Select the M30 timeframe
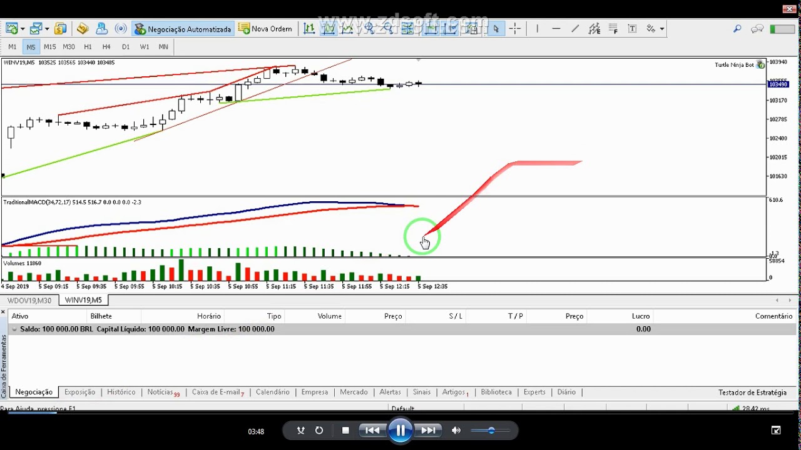 (x=69, y=47)
